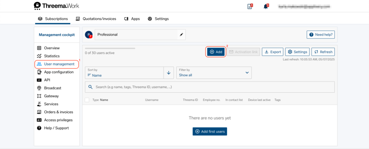Click the Last refresh timestamp text
Image resolution: width=369 pixels, height=149 pixels.
309,59
